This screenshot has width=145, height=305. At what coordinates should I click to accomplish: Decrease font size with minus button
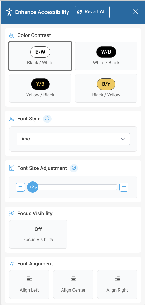[x=20, y=187]
